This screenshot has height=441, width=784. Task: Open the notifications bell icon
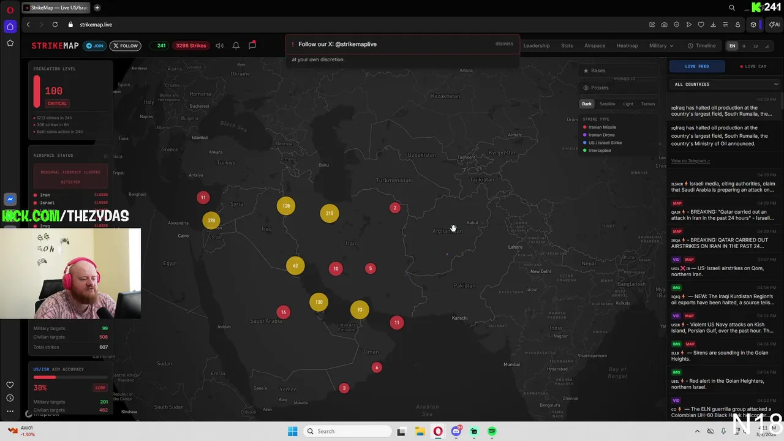[x=236, y=45]
